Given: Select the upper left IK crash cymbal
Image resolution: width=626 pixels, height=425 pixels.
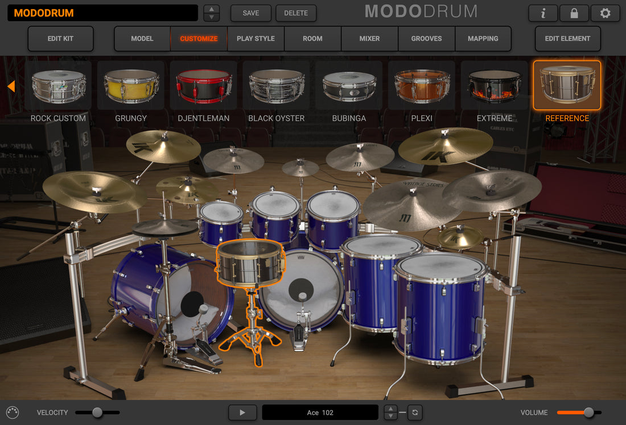Looking at the screenshot, I should pos(163,147).
